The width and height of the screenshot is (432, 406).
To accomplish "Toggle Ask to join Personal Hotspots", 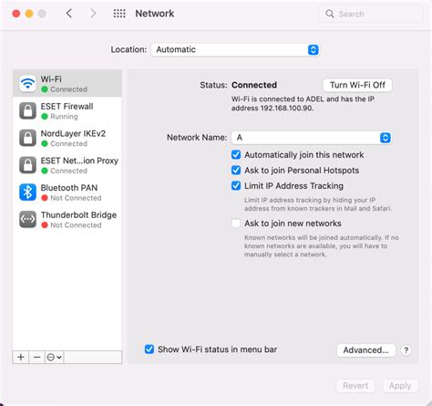I will point(236,171).
